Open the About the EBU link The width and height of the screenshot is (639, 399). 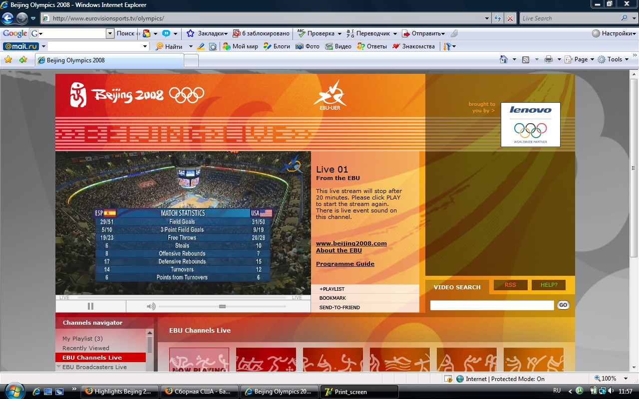click(339, 250)
